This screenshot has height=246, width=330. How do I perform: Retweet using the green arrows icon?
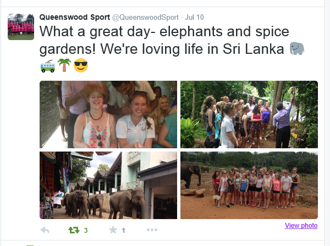coord(74,230)
